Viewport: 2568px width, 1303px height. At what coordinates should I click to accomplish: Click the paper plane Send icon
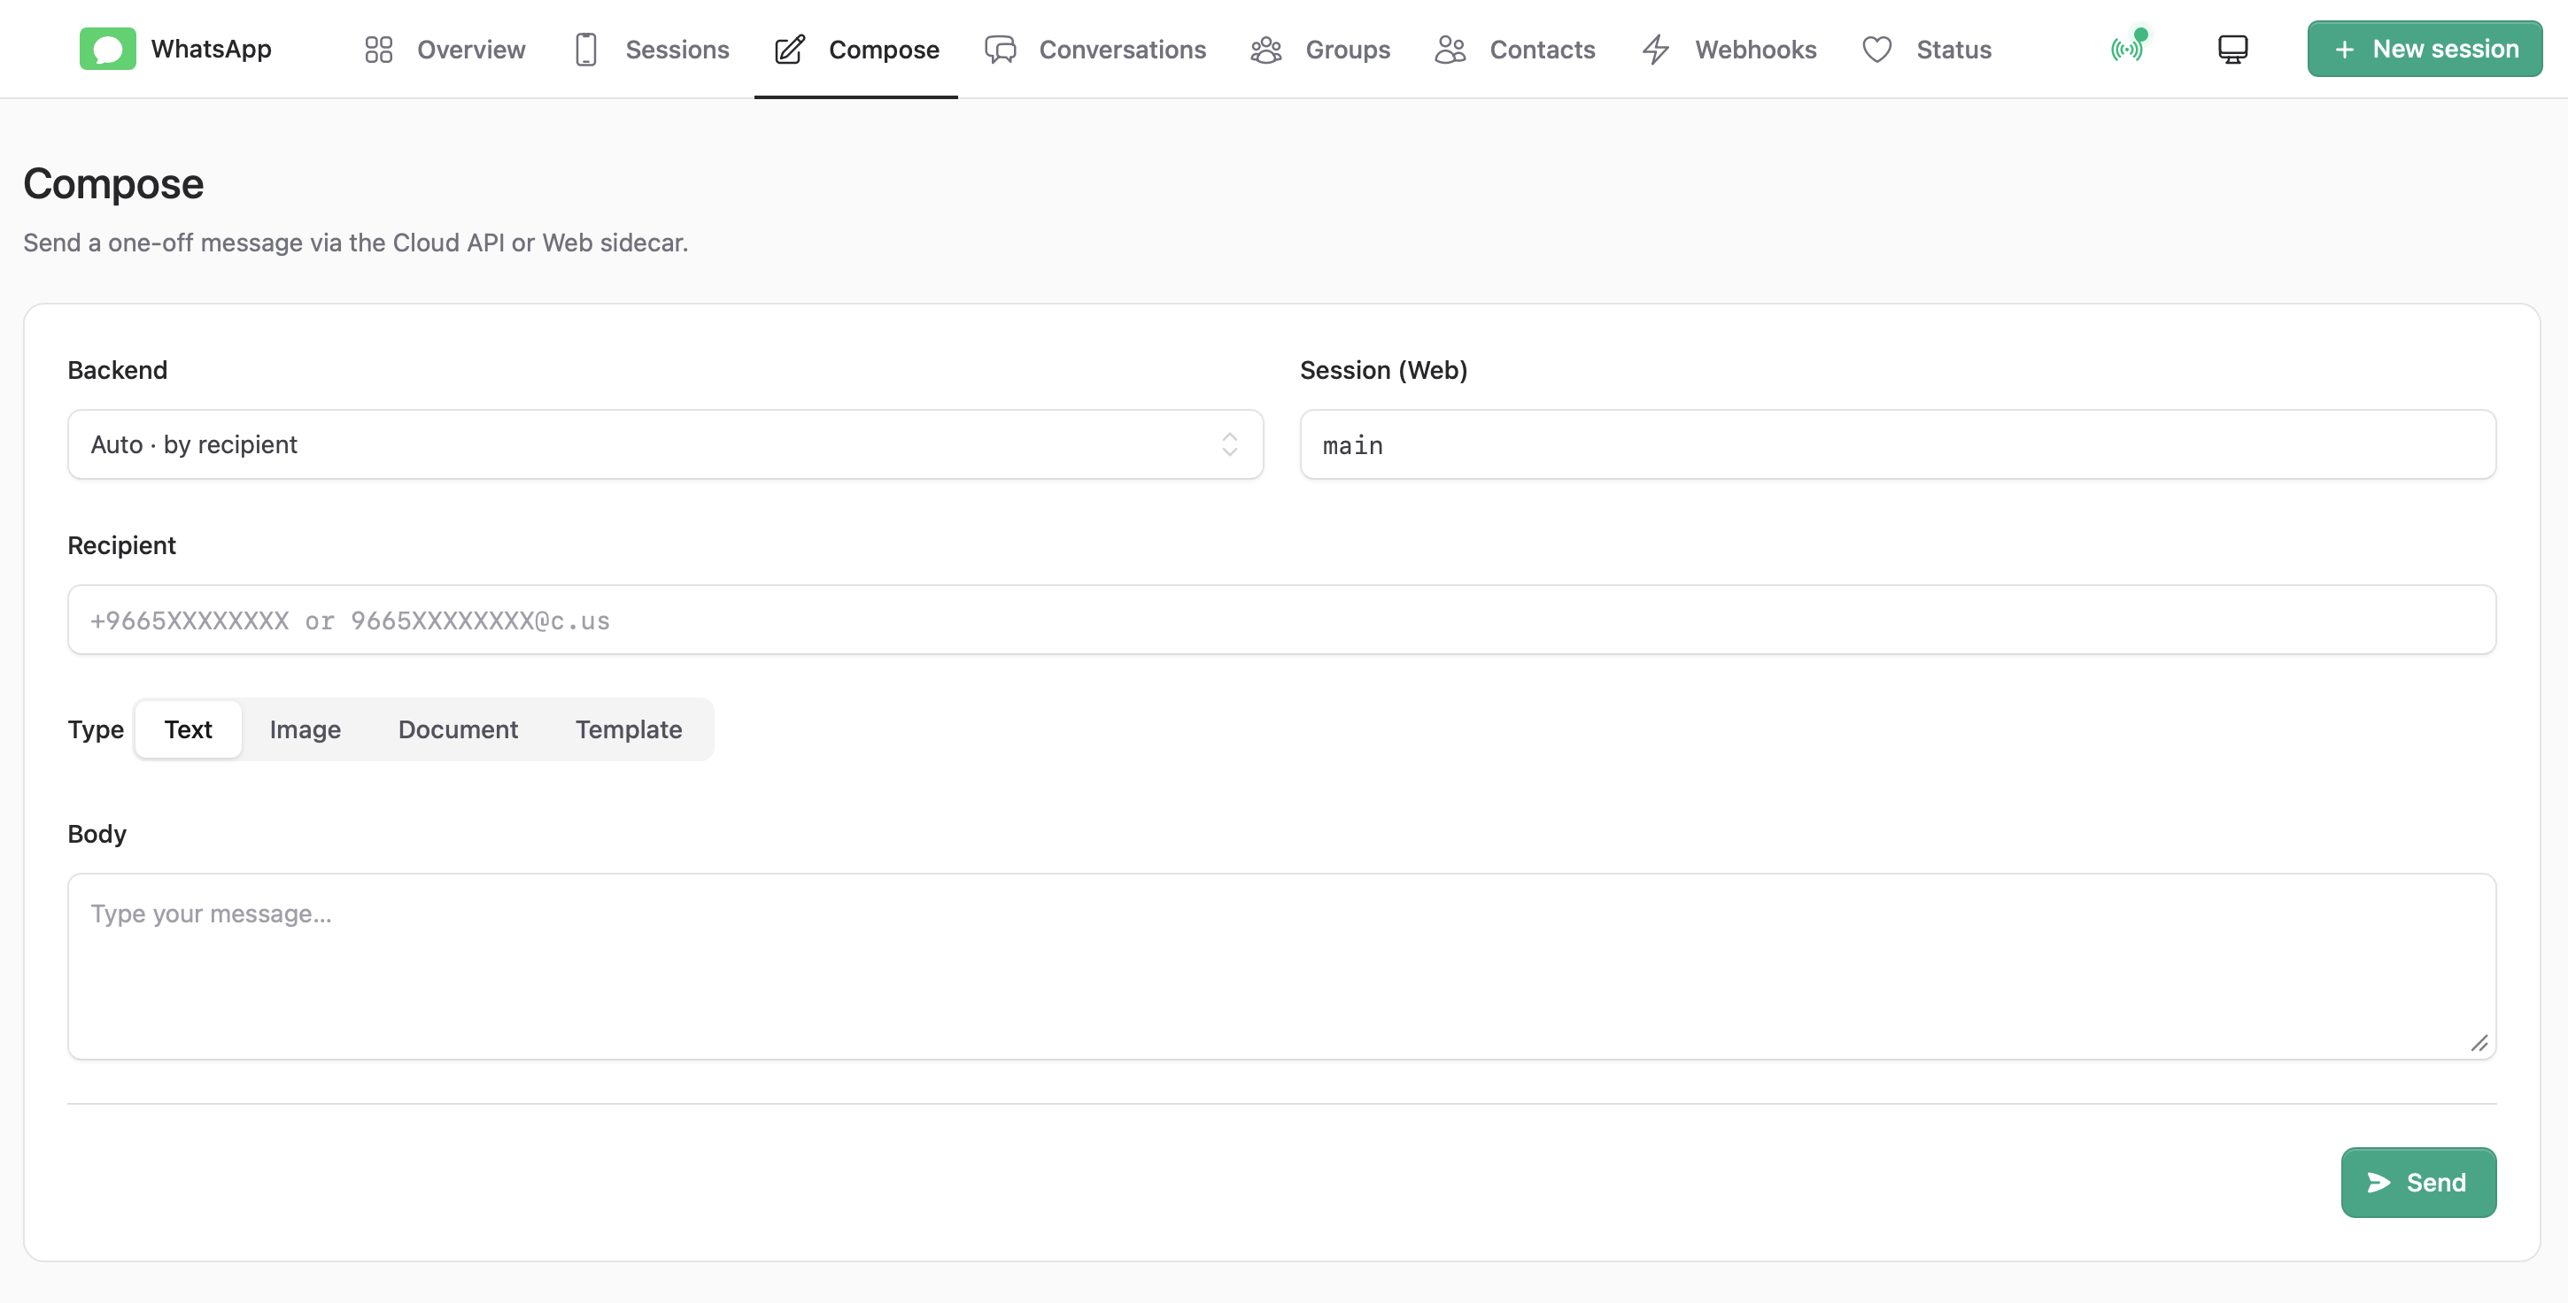[2379, 1183]
